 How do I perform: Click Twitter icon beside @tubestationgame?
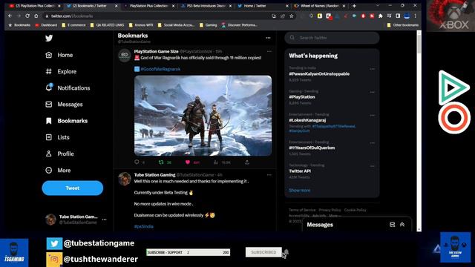54,243
